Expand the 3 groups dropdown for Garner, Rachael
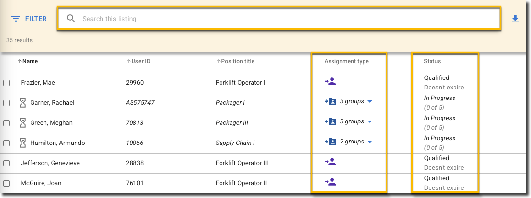531x198 pixels. tap(370, 102)
